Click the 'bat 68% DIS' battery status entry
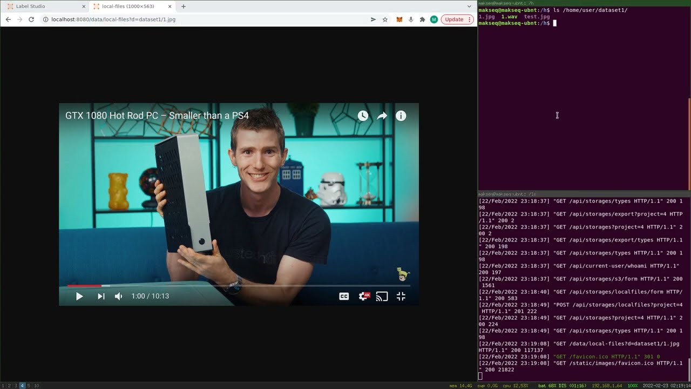691x389 pixels. 563,386
